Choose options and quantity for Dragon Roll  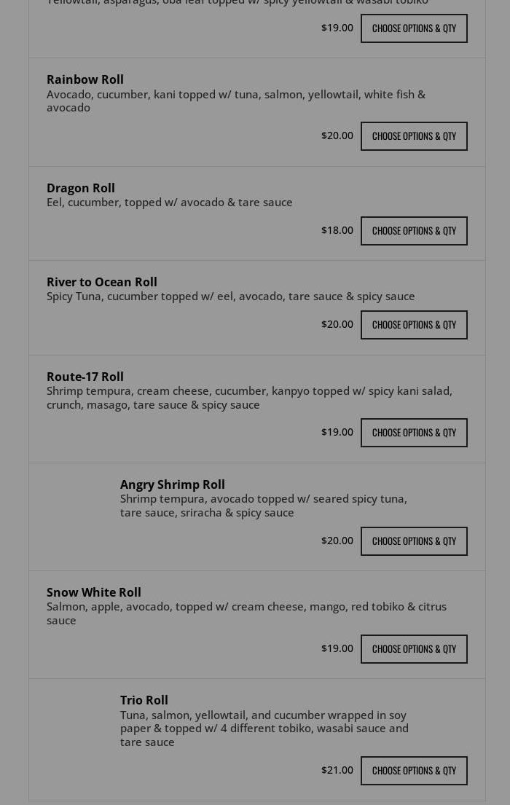tap(414, 231)
